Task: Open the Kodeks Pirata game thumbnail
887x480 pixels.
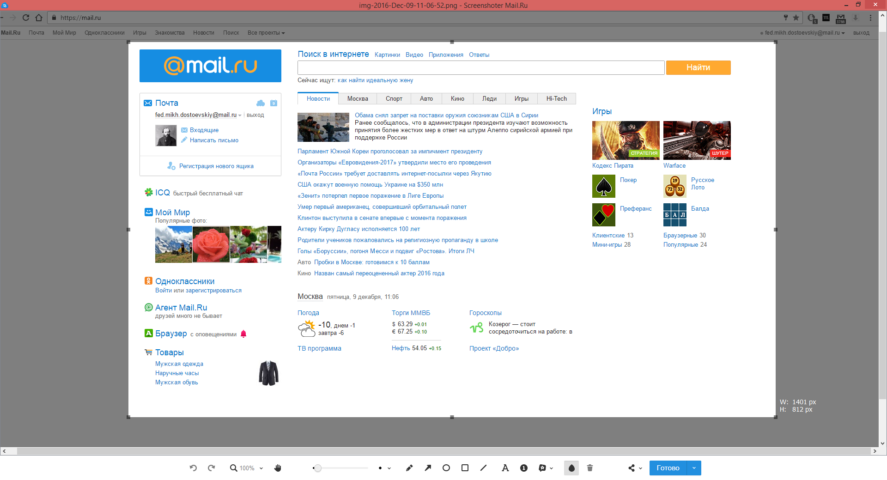Action: pyautogui.click(x=626, y=140)
